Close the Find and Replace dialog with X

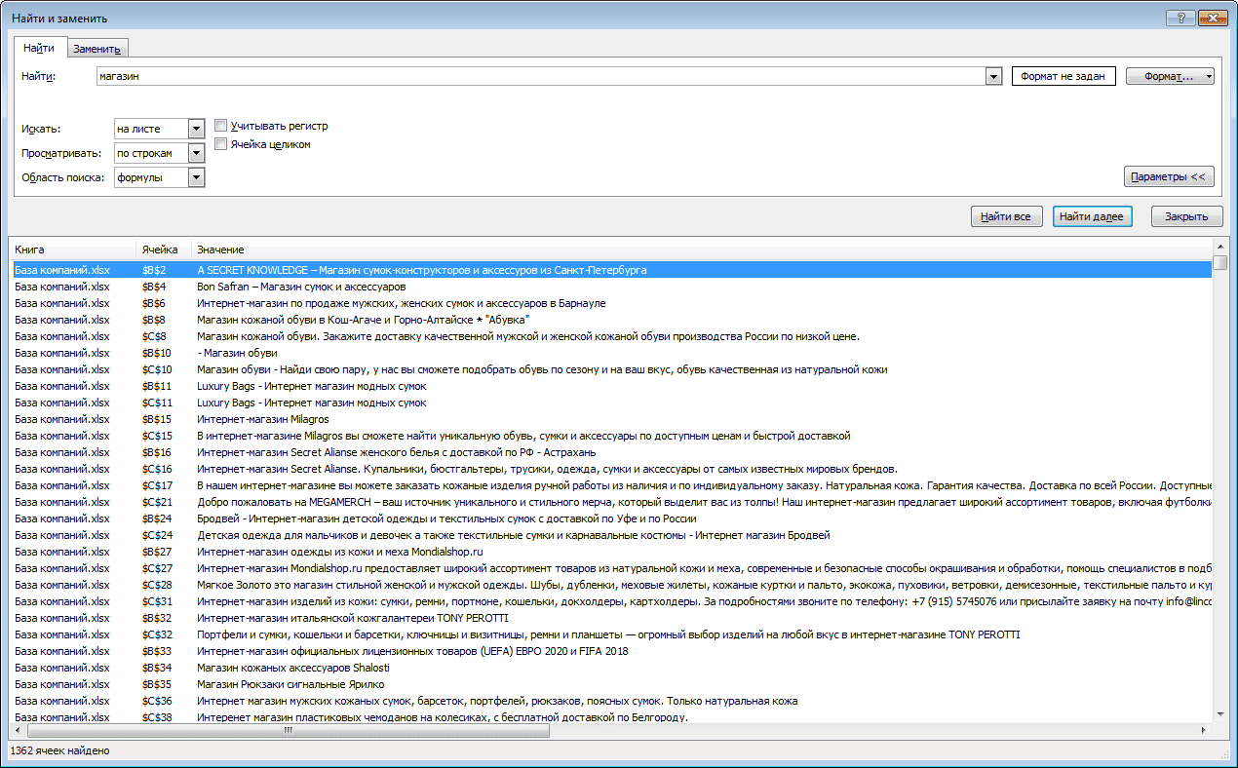1213,18
